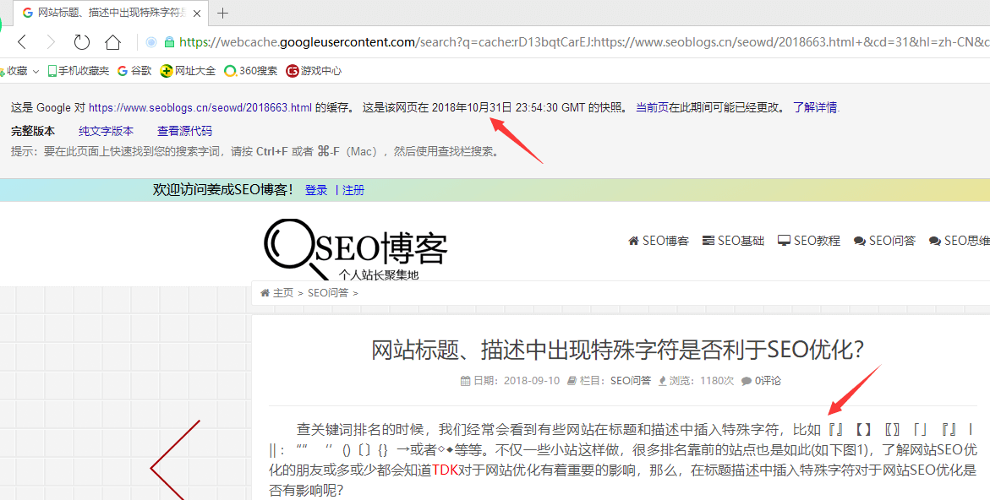This screenshot has width=990, height=500.
Task: Open SEO问答 nav menu item
Action: (x=884, y=241)
